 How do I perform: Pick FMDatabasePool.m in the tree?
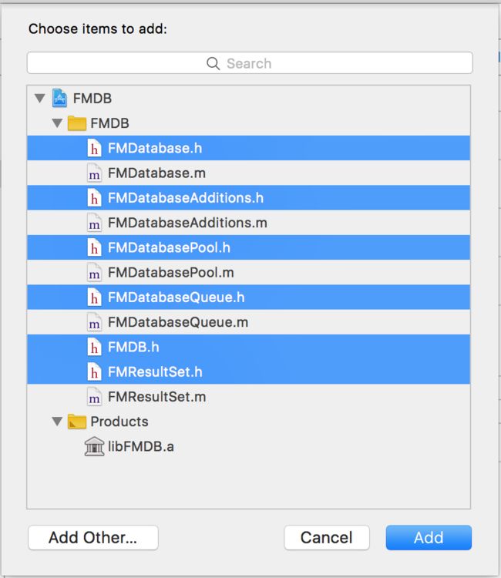248,272
